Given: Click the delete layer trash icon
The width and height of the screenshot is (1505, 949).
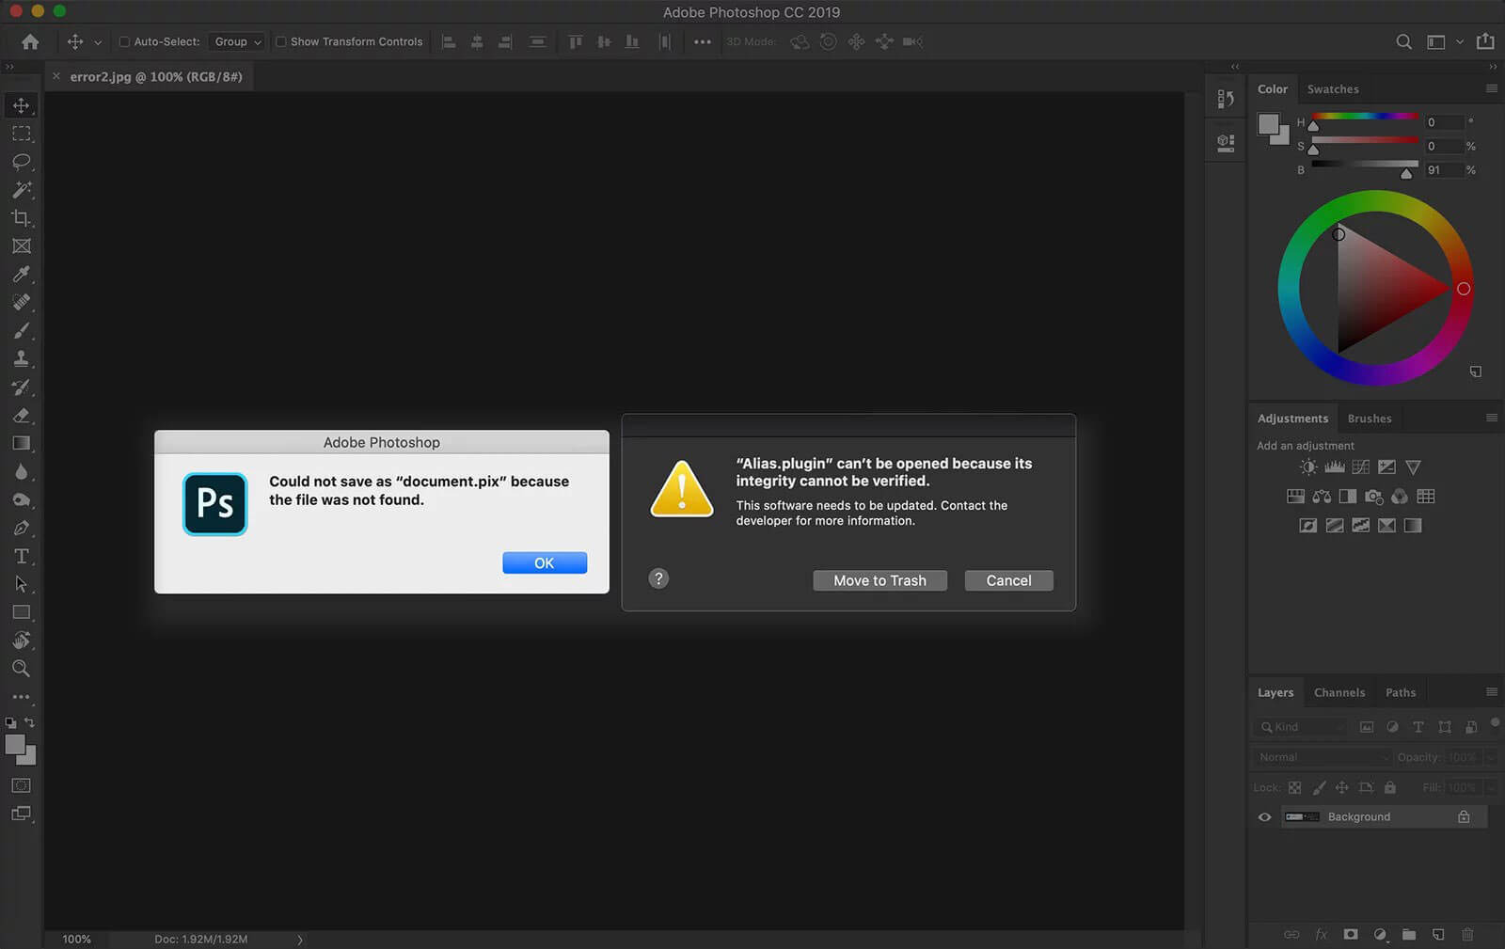Looking at the screenshot, I should 1467,934.
